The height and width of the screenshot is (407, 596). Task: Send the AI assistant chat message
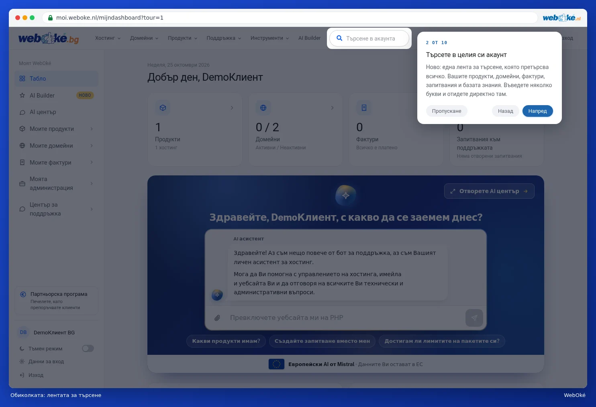click(x=474, y=318)
